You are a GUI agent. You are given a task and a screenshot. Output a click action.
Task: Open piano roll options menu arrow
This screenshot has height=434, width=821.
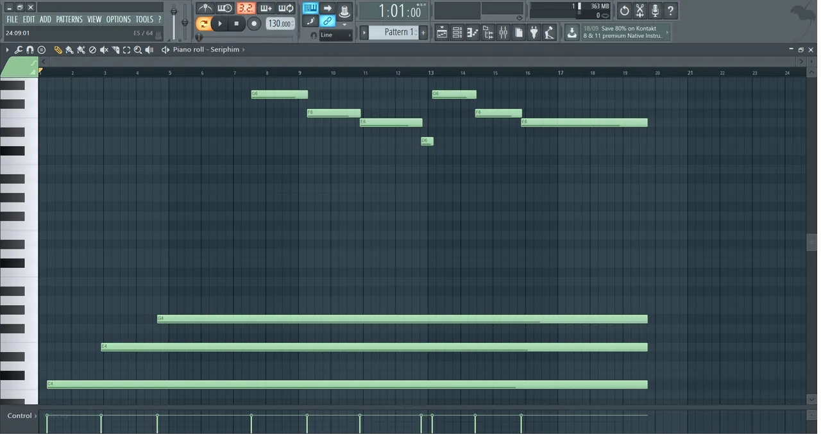(7, 49)
